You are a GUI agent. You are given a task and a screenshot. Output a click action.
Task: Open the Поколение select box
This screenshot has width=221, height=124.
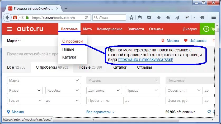[x=190, y=80]
